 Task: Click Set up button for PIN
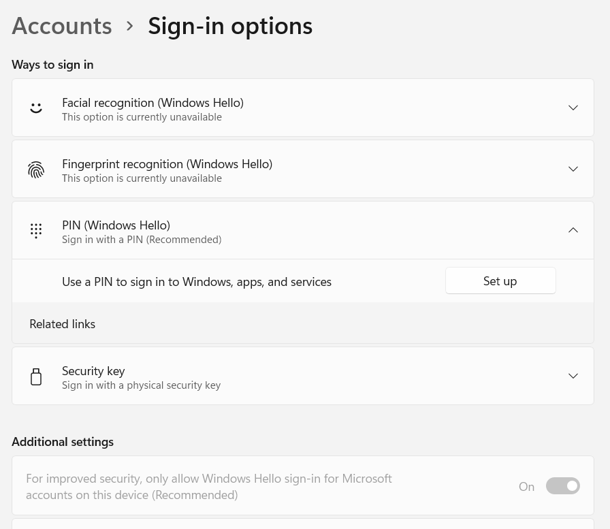point(500,280)
